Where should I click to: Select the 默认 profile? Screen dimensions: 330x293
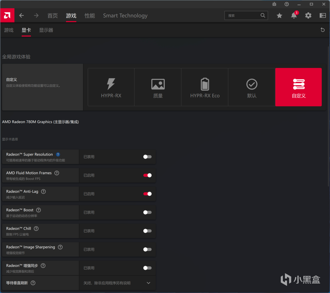pos(252,87)
